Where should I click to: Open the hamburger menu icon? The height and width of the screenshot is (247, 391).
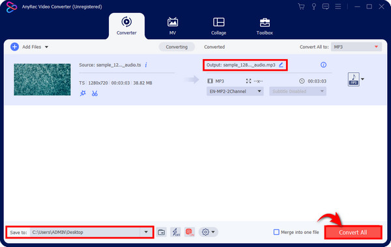338,6
